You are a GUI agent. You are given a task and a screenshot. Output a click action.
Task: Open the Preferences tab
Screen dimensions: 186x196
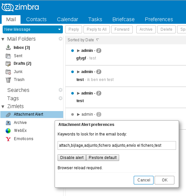(159, 20)
